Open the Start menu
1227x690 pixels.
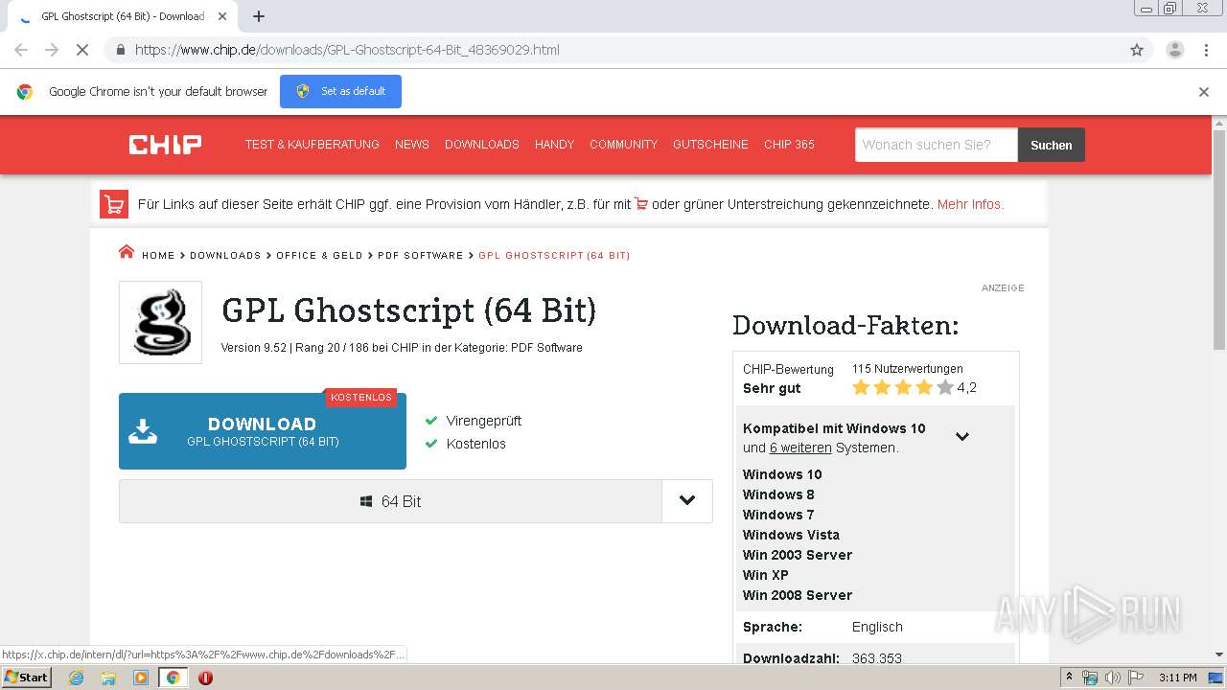coord(26,678)
